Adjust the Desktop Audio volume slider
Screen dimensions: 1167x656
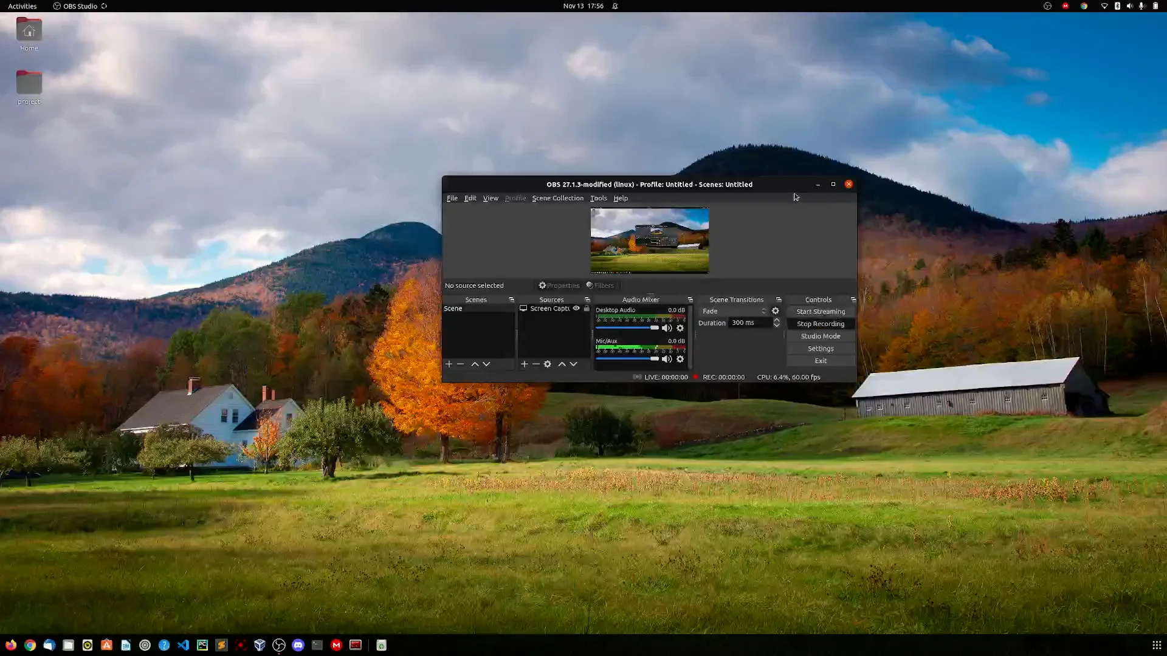point(627,328)
